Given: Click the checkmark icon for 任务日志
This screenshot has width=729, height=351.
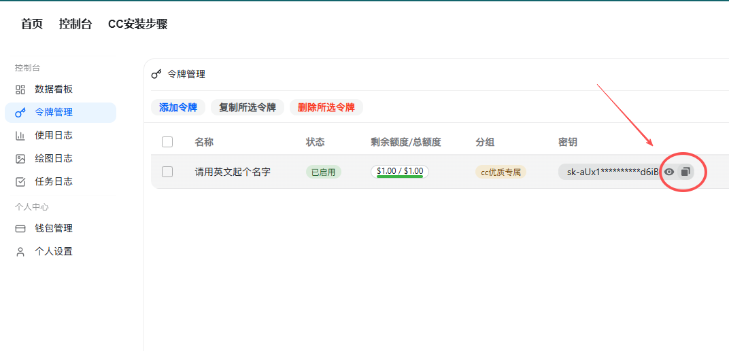Looking at the screenshot, I should tap(20, 182).
